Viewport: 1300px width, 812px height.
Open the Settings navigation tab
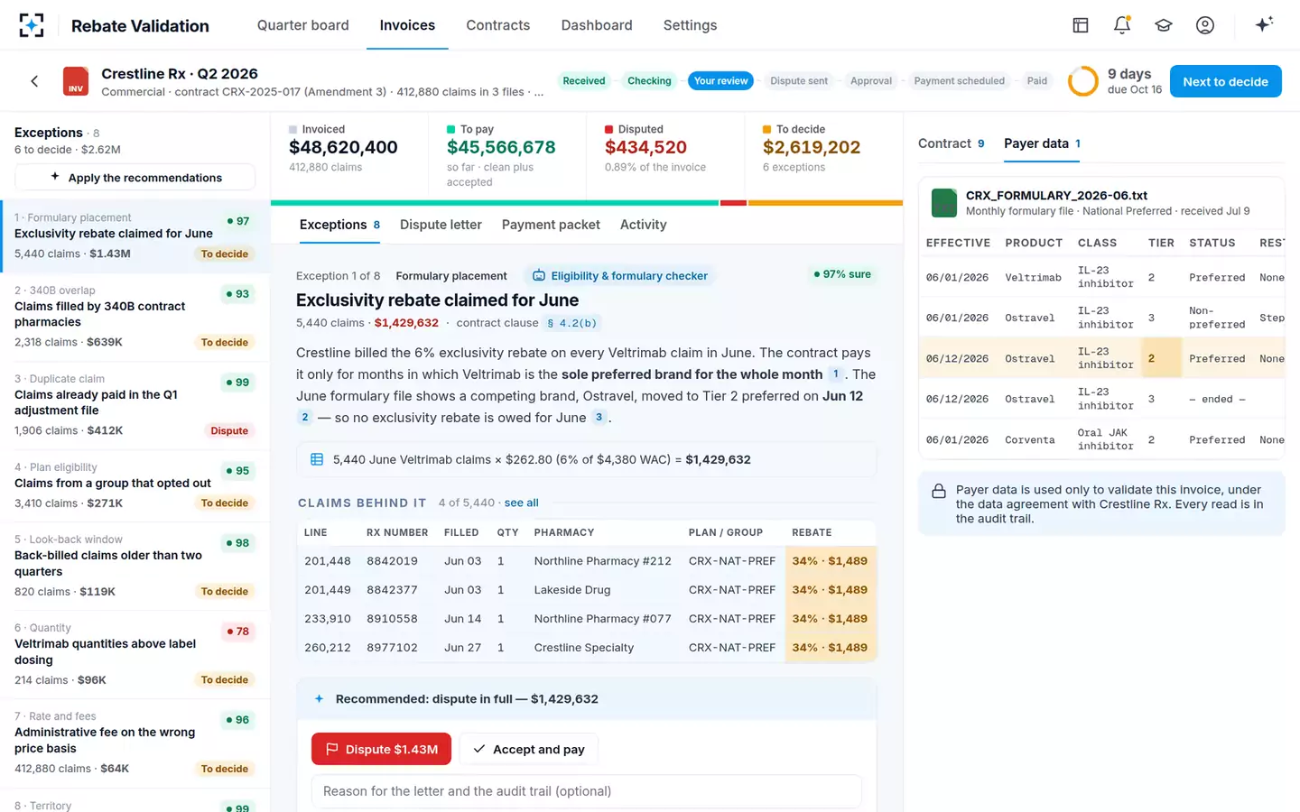click(x=691, y=25)
